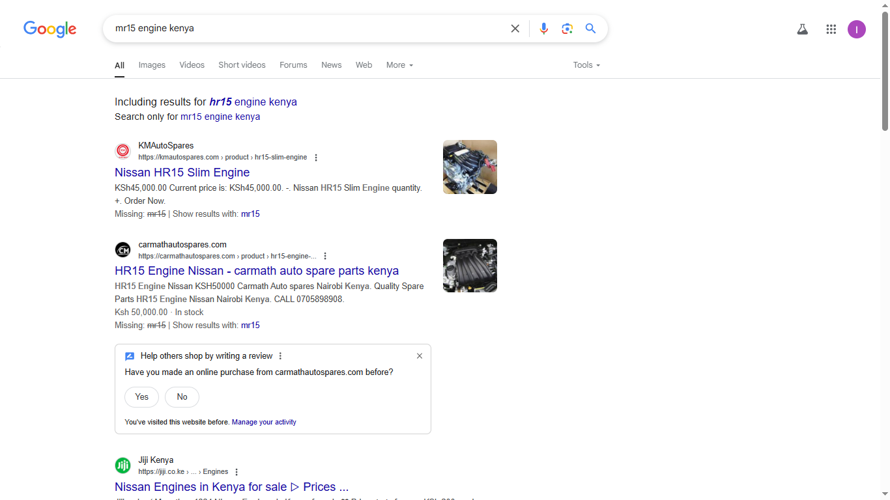Open the Tools dropdown
Viewport: 890px width, 500px height.
(x=586, y=65)
